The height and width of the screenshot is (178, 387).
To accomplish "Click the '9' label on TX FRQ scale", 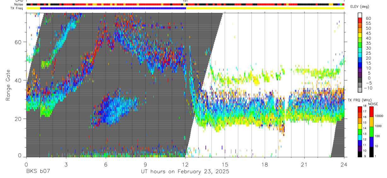I will tap(365, 156).
